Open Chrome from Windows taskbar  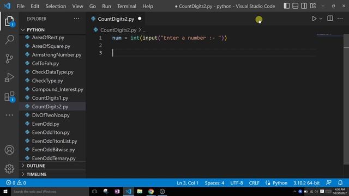pyautogui.click(x=151, y=191)
